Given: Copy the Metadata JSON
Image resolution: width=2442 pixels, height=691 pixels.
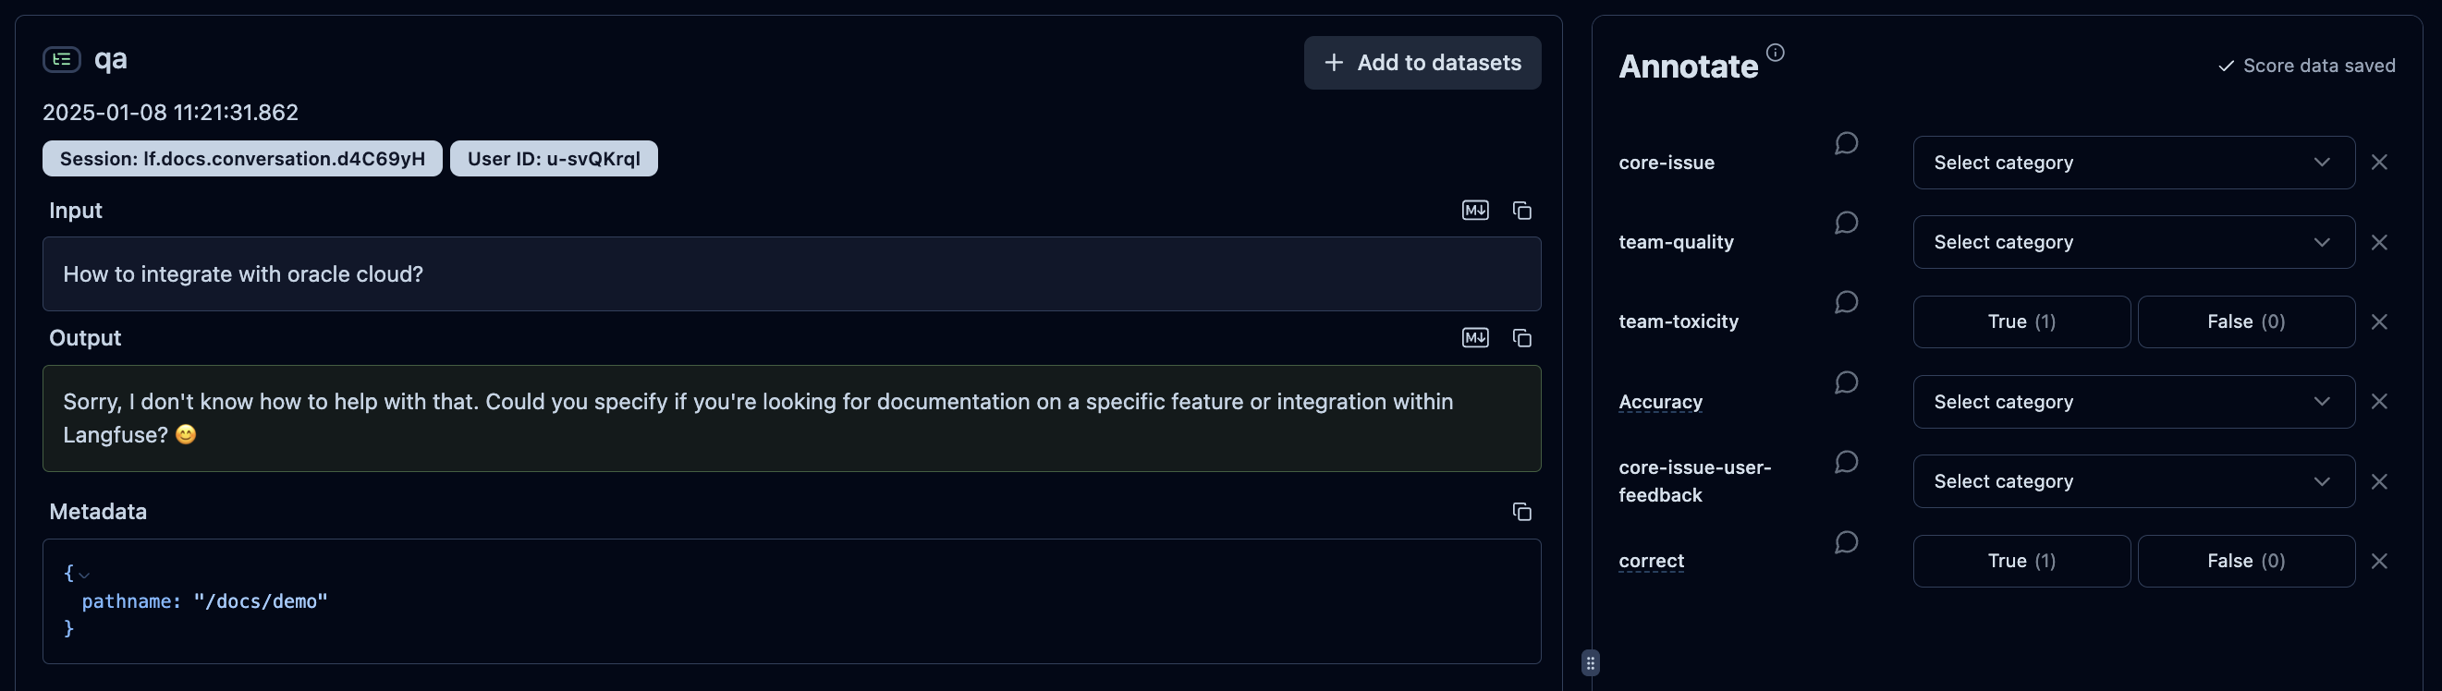Looking at the screenshot, I should click(x=1520, y=512).
